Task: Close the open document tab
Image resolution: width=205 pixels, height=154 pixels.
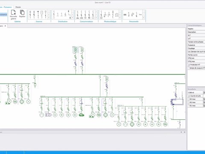Action: click(x=5, y=26)
